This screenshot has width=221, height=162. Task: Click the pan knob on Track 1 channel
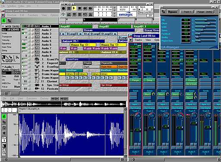pos(138,116)
